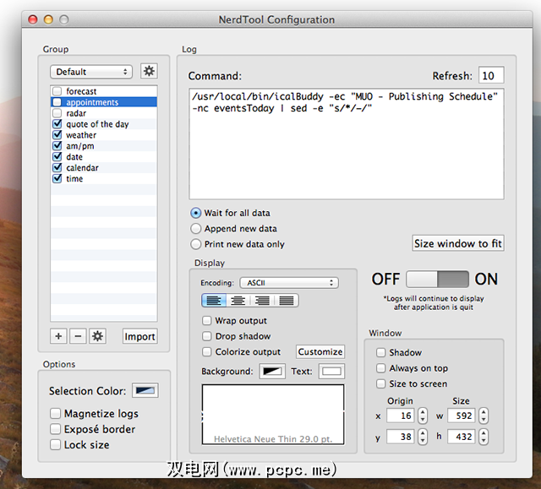The height and width of the screenshot is (489, 541).
Task: Add a new log with the plus button
Action: [x=58, y=336]
